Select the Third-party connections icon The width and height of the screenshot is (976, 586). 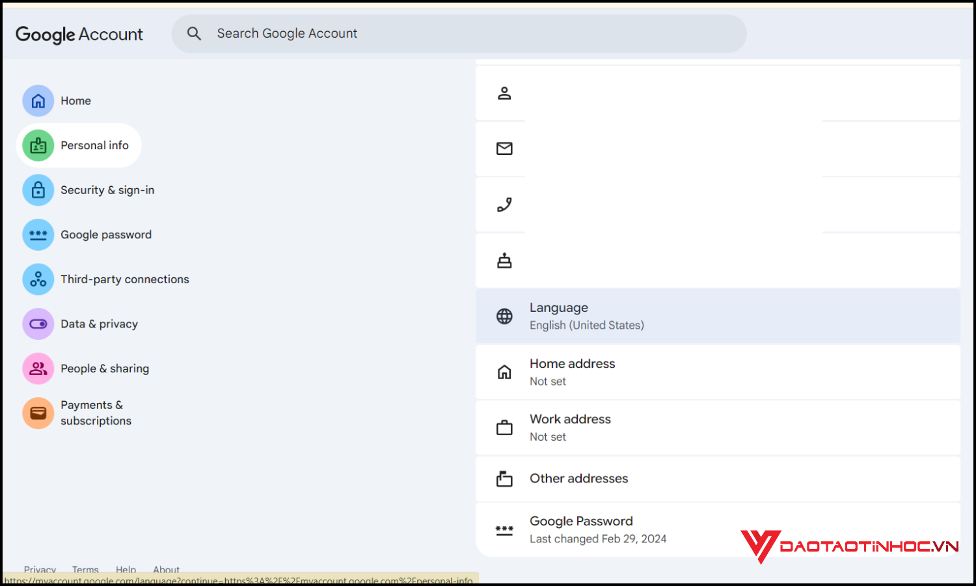(x=38, y=279)
